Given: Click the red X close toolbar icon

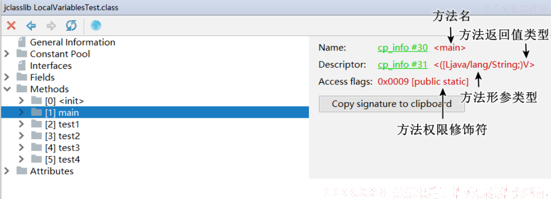Looking at the screenshot, I should (12, 26).
